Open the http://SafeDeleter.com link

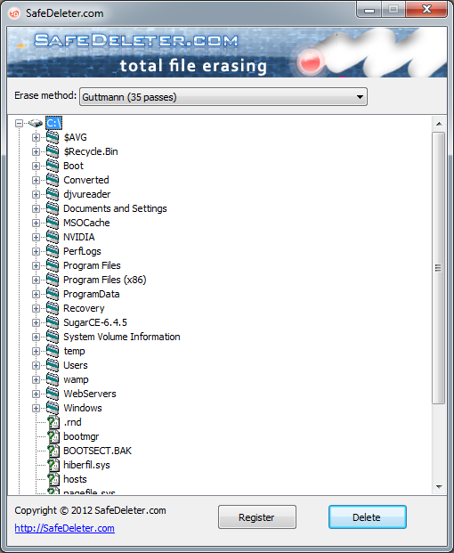64,528
